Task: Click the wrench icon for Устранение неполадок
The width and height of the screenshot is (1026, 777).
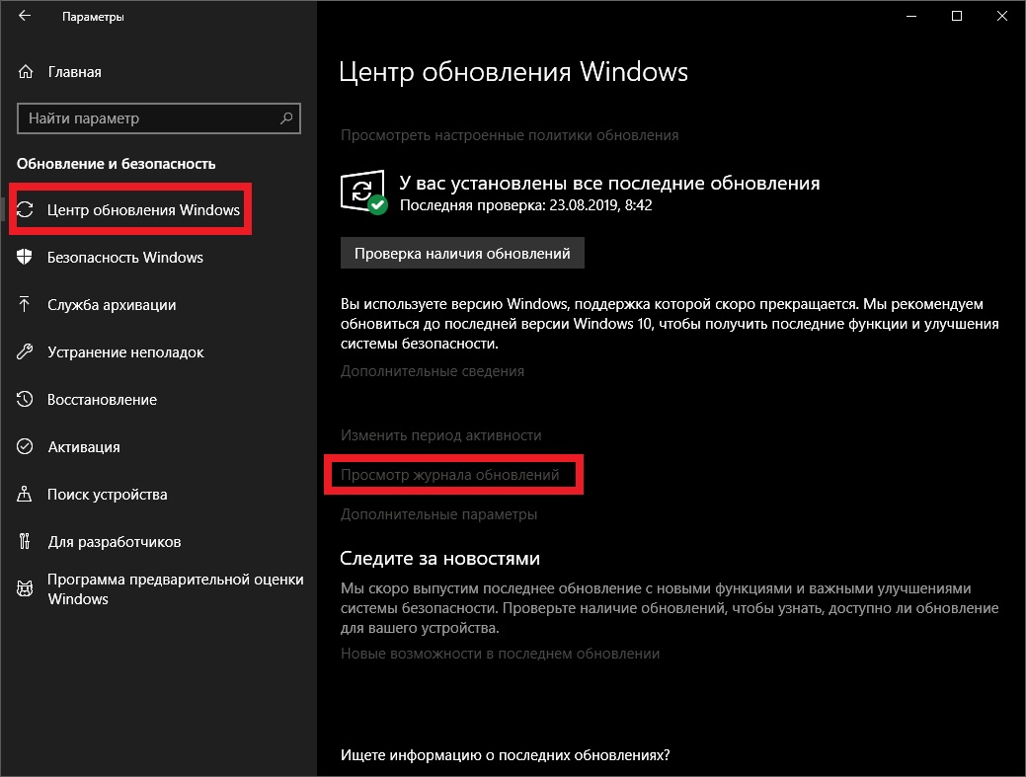Action: pos(25,351)
